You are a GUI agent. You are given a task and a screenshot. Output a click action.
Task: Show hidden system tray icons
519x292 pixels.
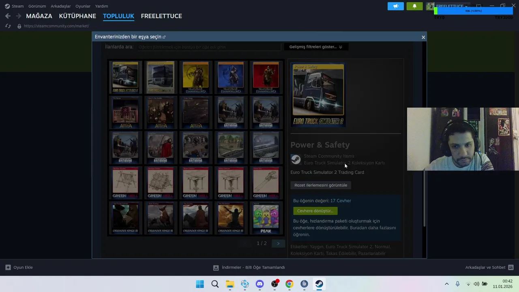point(446,284)
